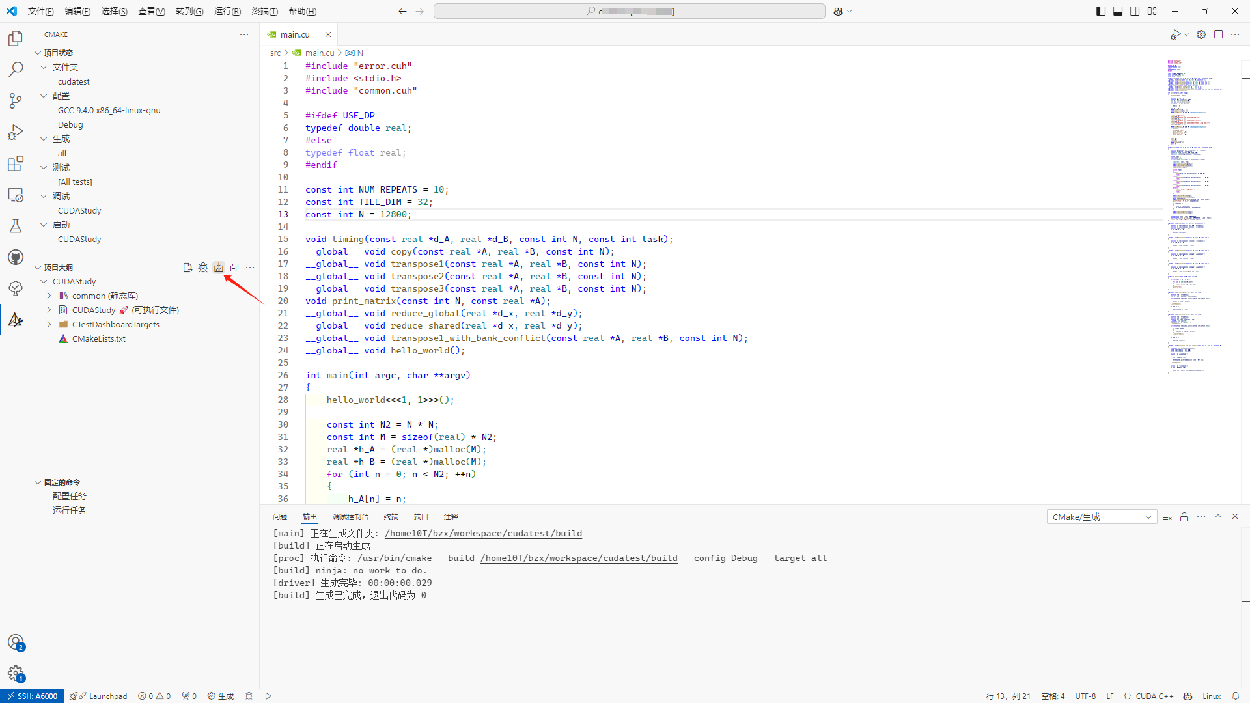The height and width of the screenshot is (703, 1250).
Task: Open the CMake/生成 output channel dropdown
Action: pyautogui.click(x=1102, y=517)
